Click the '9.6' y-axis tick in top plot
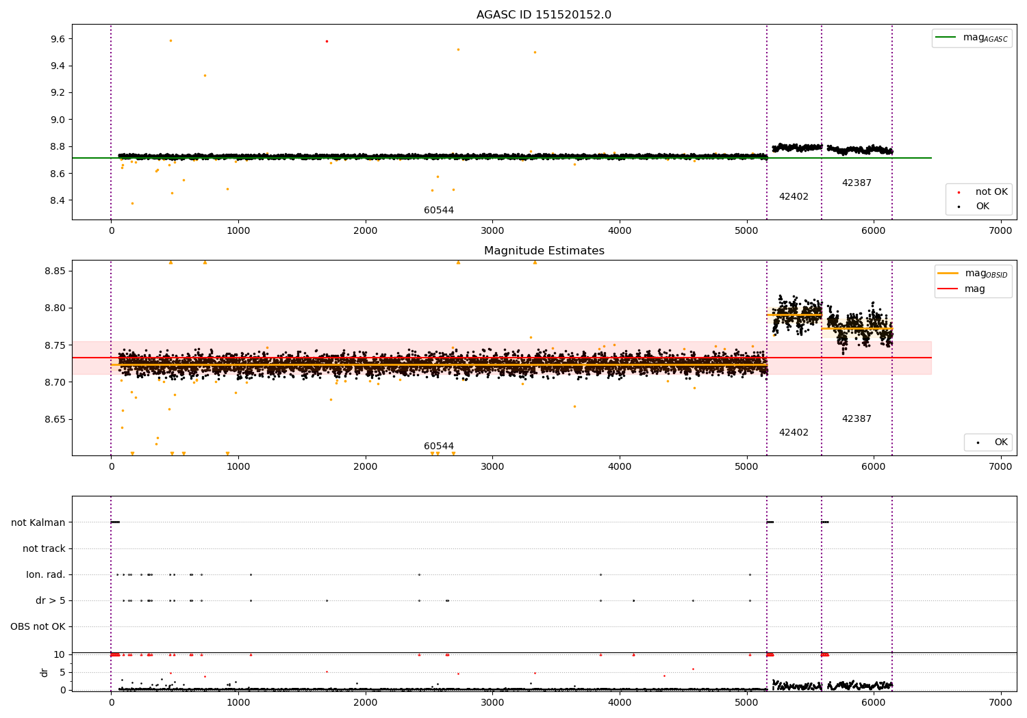1027x718 pixels. pos(58,39)
